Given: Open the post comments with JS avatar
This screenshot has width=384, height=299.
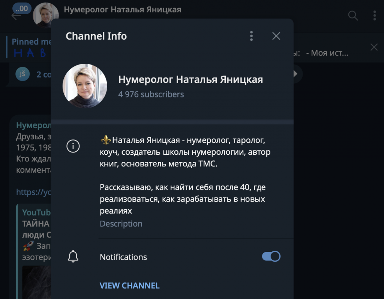Looking at the screenshot, I should (34, 74).
